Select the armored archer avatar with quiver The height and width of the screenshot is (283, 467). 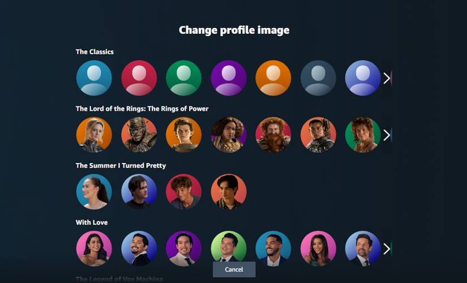pos(318,135)
